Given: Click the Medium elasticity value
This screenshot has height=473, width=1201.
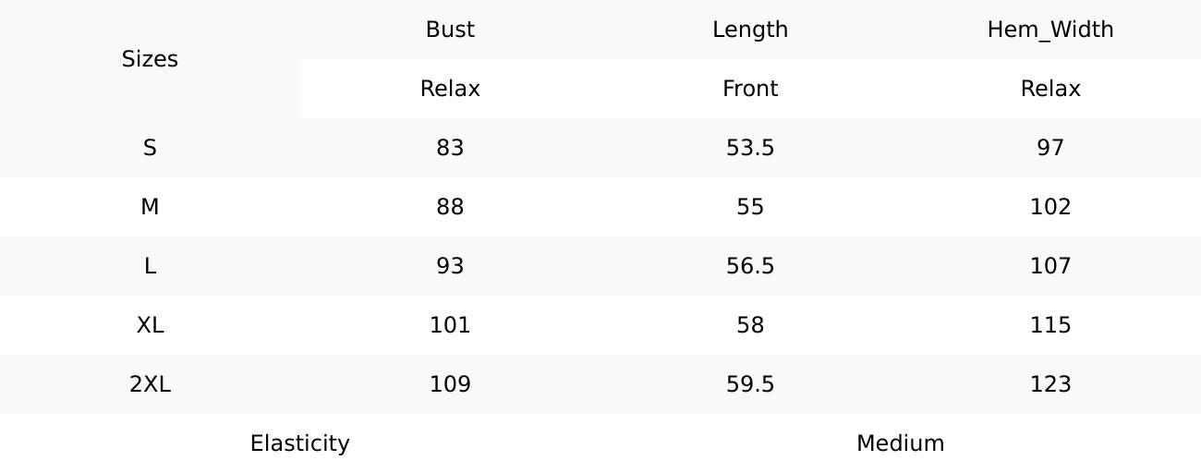Looking at the screenshot, I should coord(901,443).
